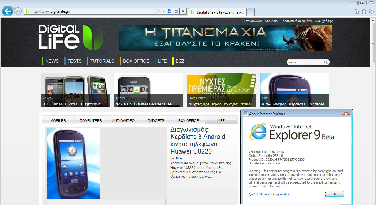376x205 pixels.
Task: Open the TUTORIALS navigation menu item
Action: tap(102, 61)
